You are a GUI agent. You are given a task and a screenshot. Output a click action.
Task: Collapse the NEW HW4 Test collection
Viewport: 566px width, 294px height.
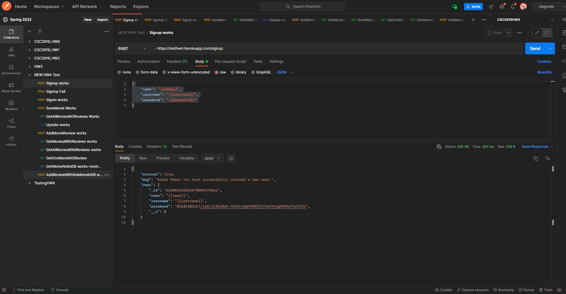pos(29,75)
